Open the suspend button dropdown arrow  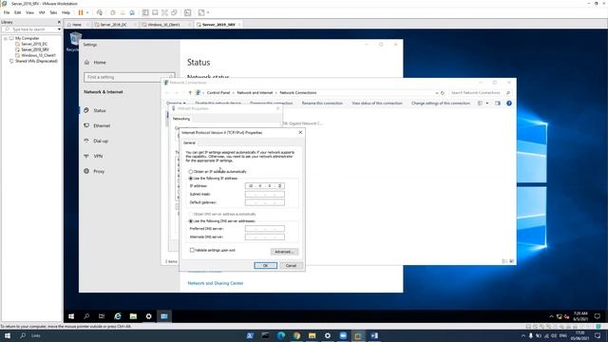87,12
